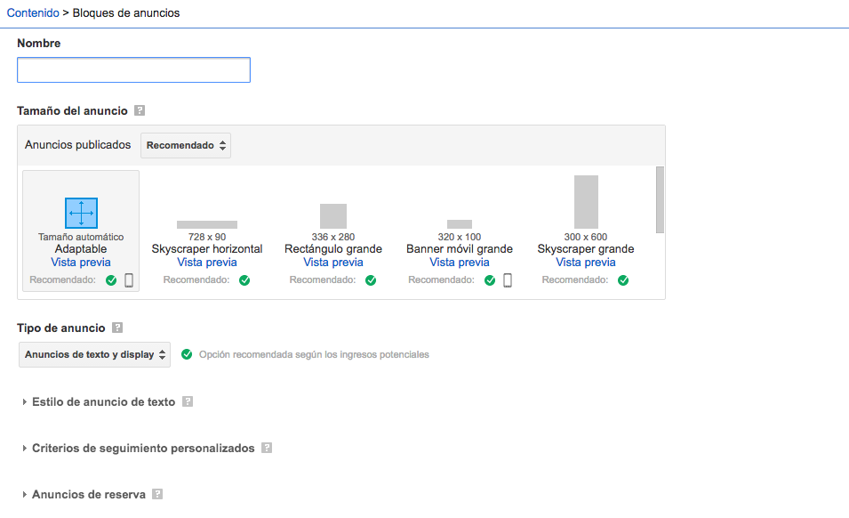Click the ad size list scrollbar
This screenshot has height=518, width=849.
tap(660, 199)
